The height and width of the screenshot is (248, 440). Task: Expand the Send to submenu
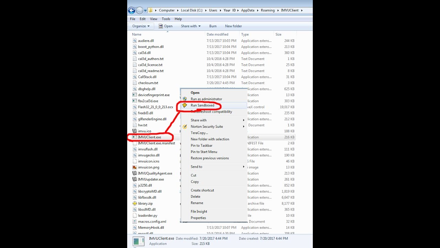tap(244, 167)
